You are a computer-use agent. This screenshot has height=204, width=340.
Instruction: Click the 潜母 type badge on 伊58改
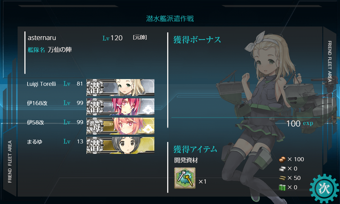click(95, 126)
